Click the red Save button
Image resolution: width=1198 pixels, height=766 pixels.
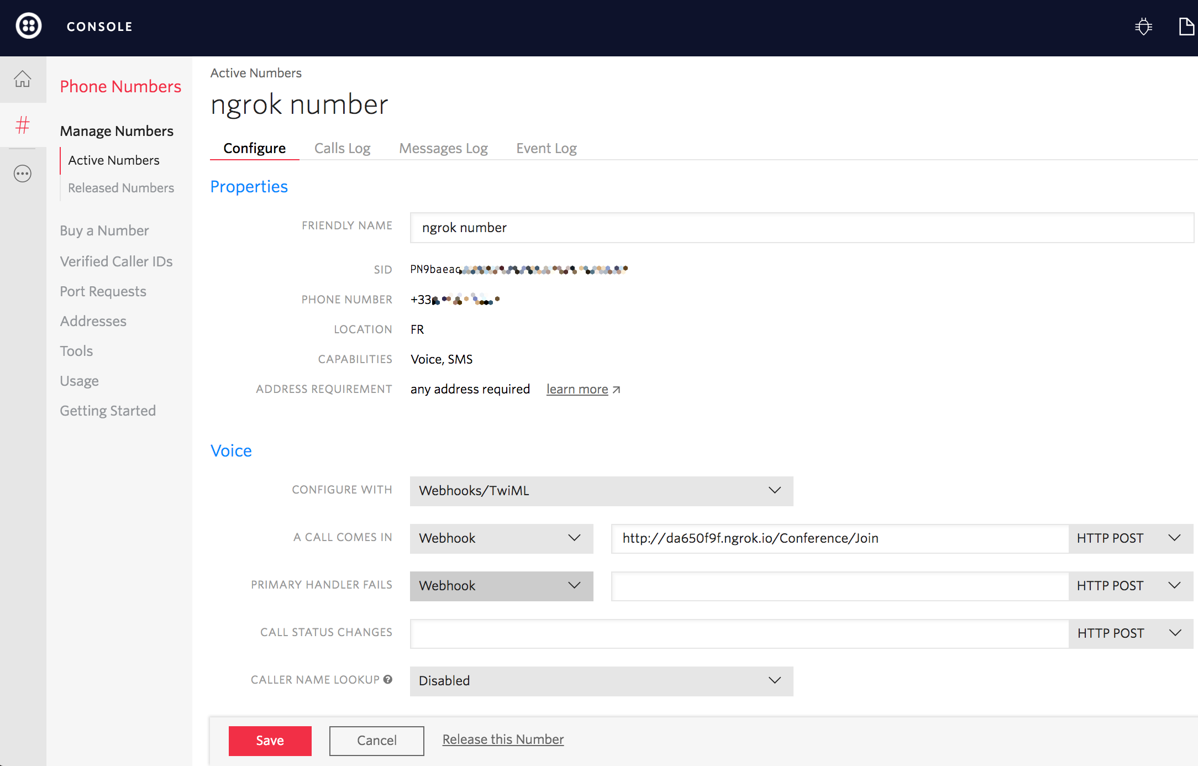tap(270, 741)
